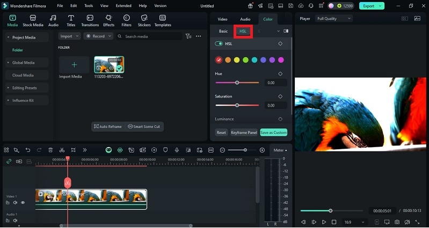
Task: Open the Extended menu
Action: 123,6
